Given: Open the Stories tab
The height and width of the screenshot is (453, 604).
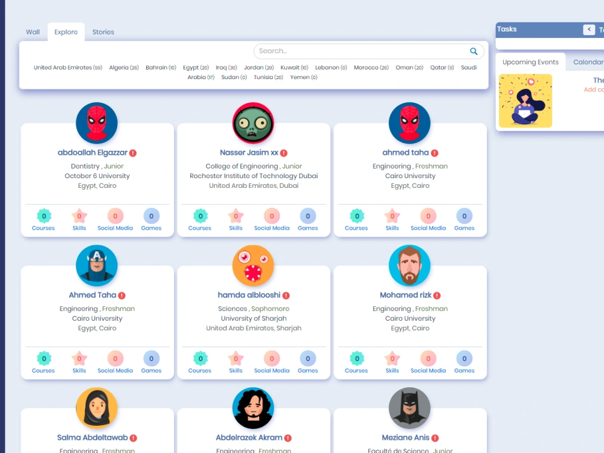Looking at the screenshot, I should (103, 32).
